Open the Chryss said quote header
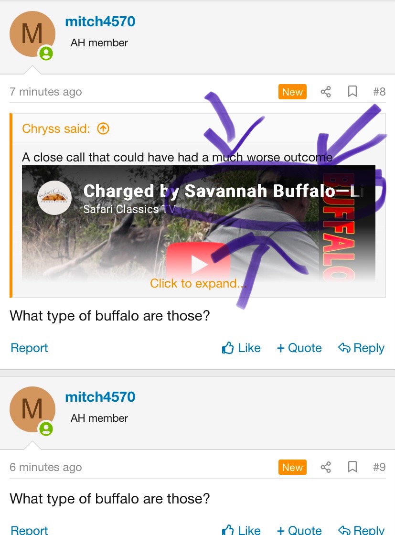Screen dimensions: 395x535 (x=56, y=128)
